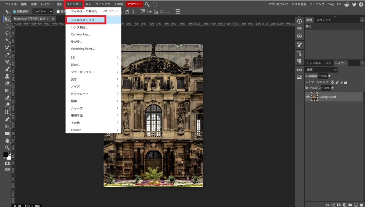Open the 通常 blend mode dropdown

(321, 70)
